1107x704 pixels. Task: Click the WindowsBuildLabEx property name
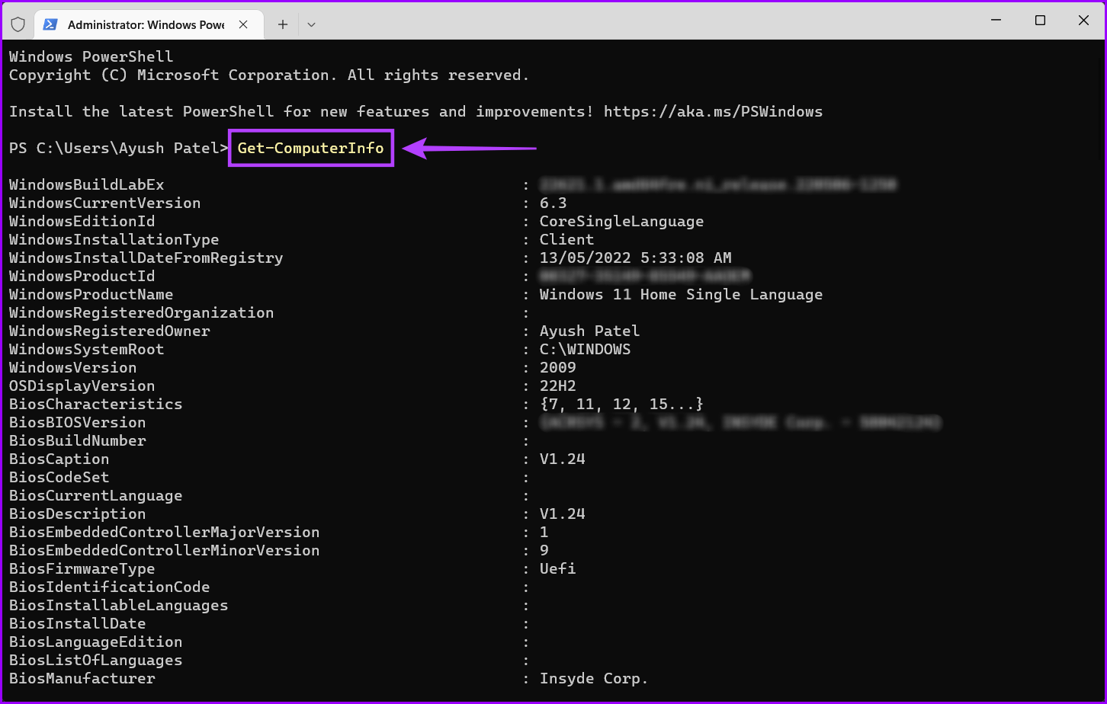point(87,184)
